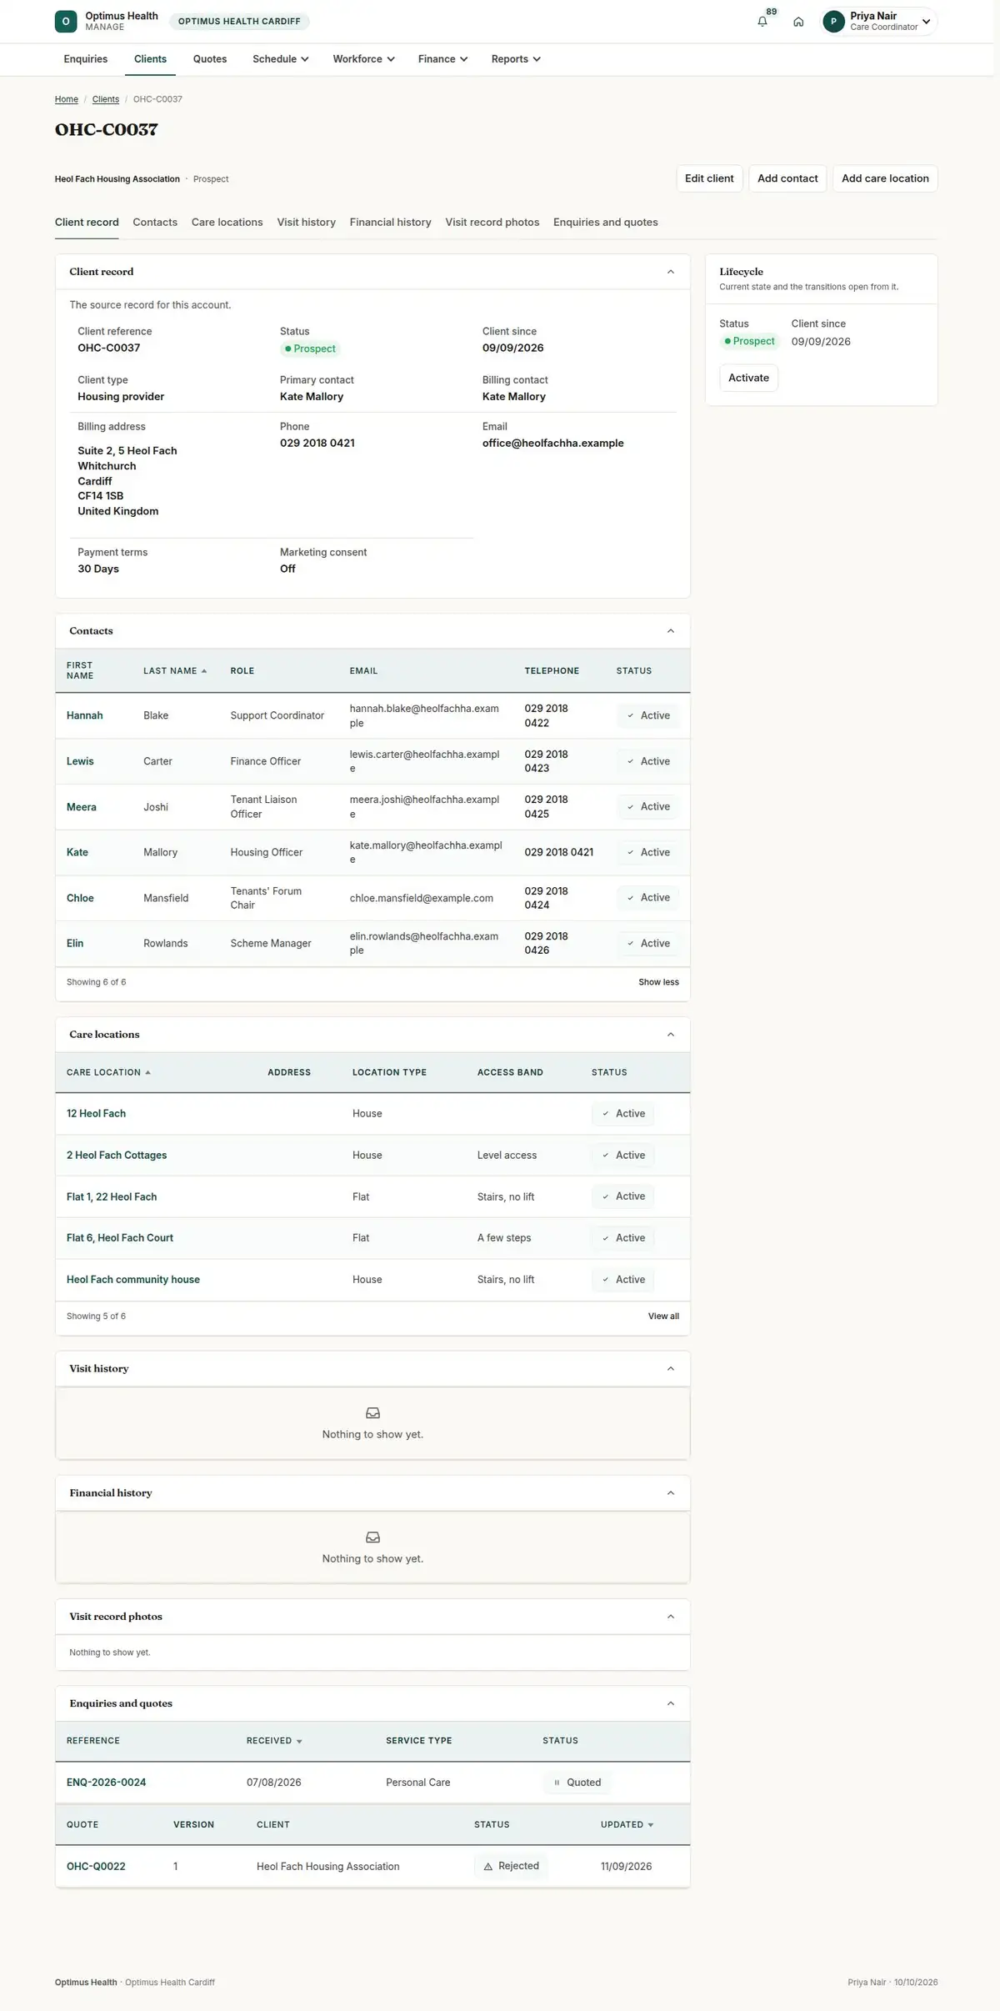Image resolution: width=1000 pixels, height=2011 pixels.
Task: Open the notifications bell icon
Action: coord(762,22)
